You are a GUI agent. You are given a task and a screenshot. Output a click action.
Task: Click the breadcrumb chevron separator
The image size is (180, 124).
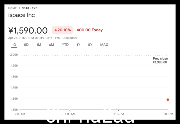click(x=19, y=8)
